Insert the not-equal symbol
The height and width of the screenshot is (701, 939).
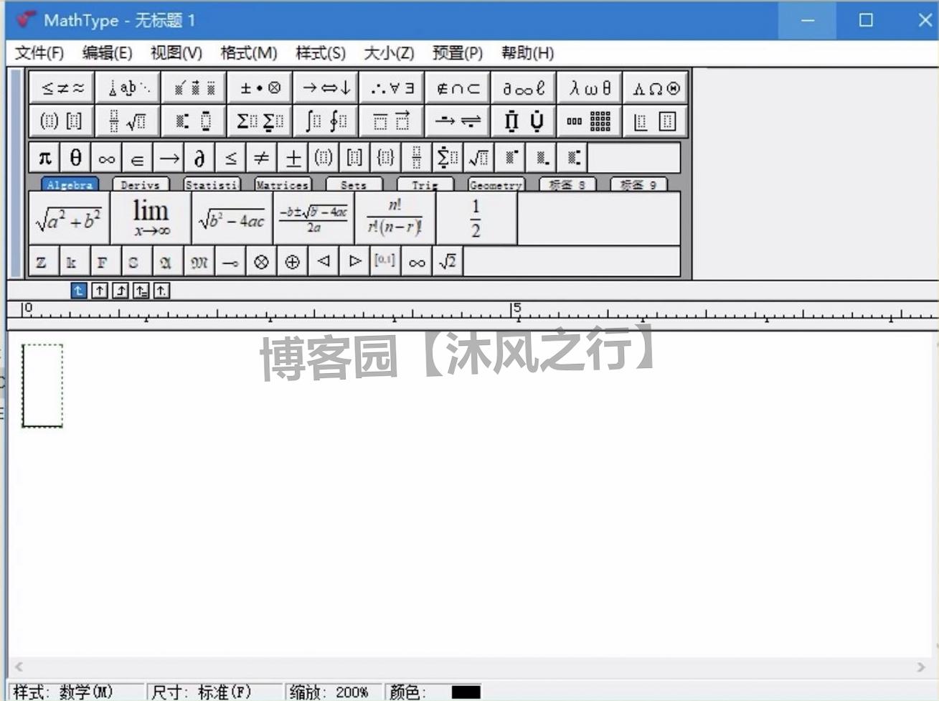262,158
